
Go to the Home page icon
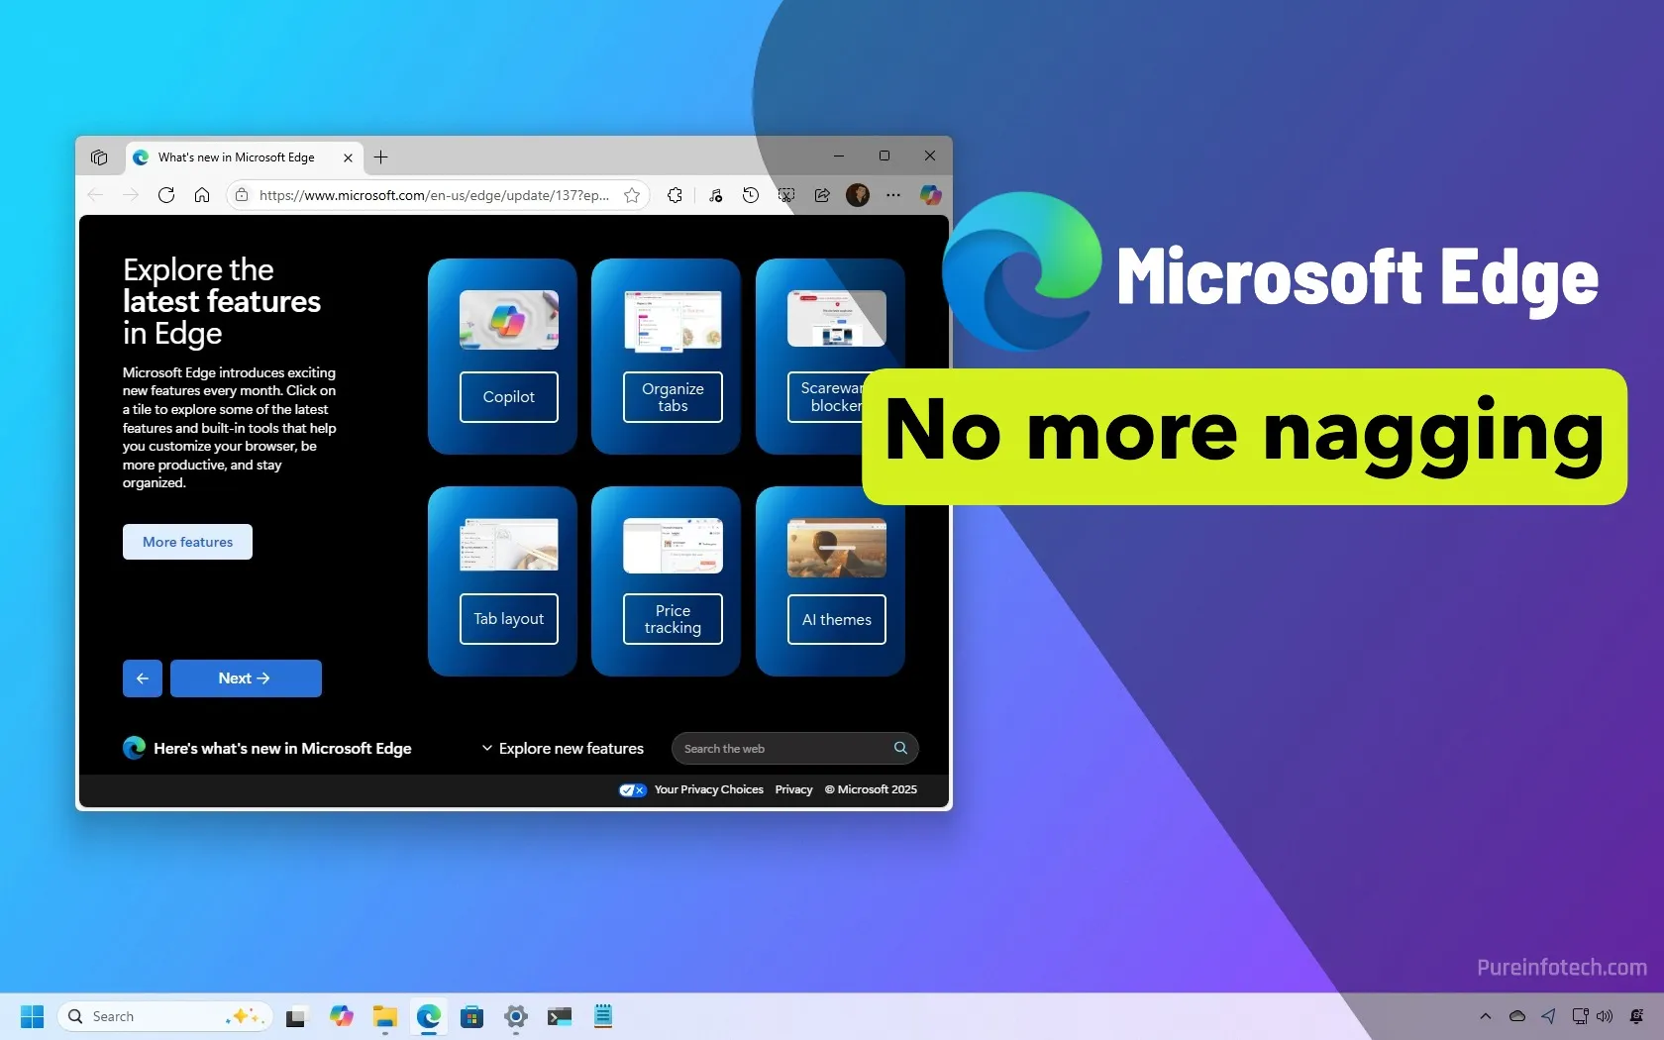tap(202, 195)
